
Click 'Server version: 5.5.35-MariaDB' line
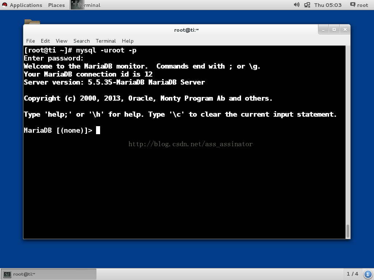pos(114,82)
